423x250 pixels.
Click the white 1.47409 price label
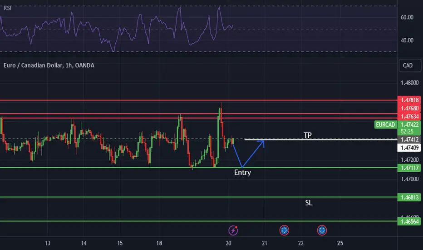(409, 148)
